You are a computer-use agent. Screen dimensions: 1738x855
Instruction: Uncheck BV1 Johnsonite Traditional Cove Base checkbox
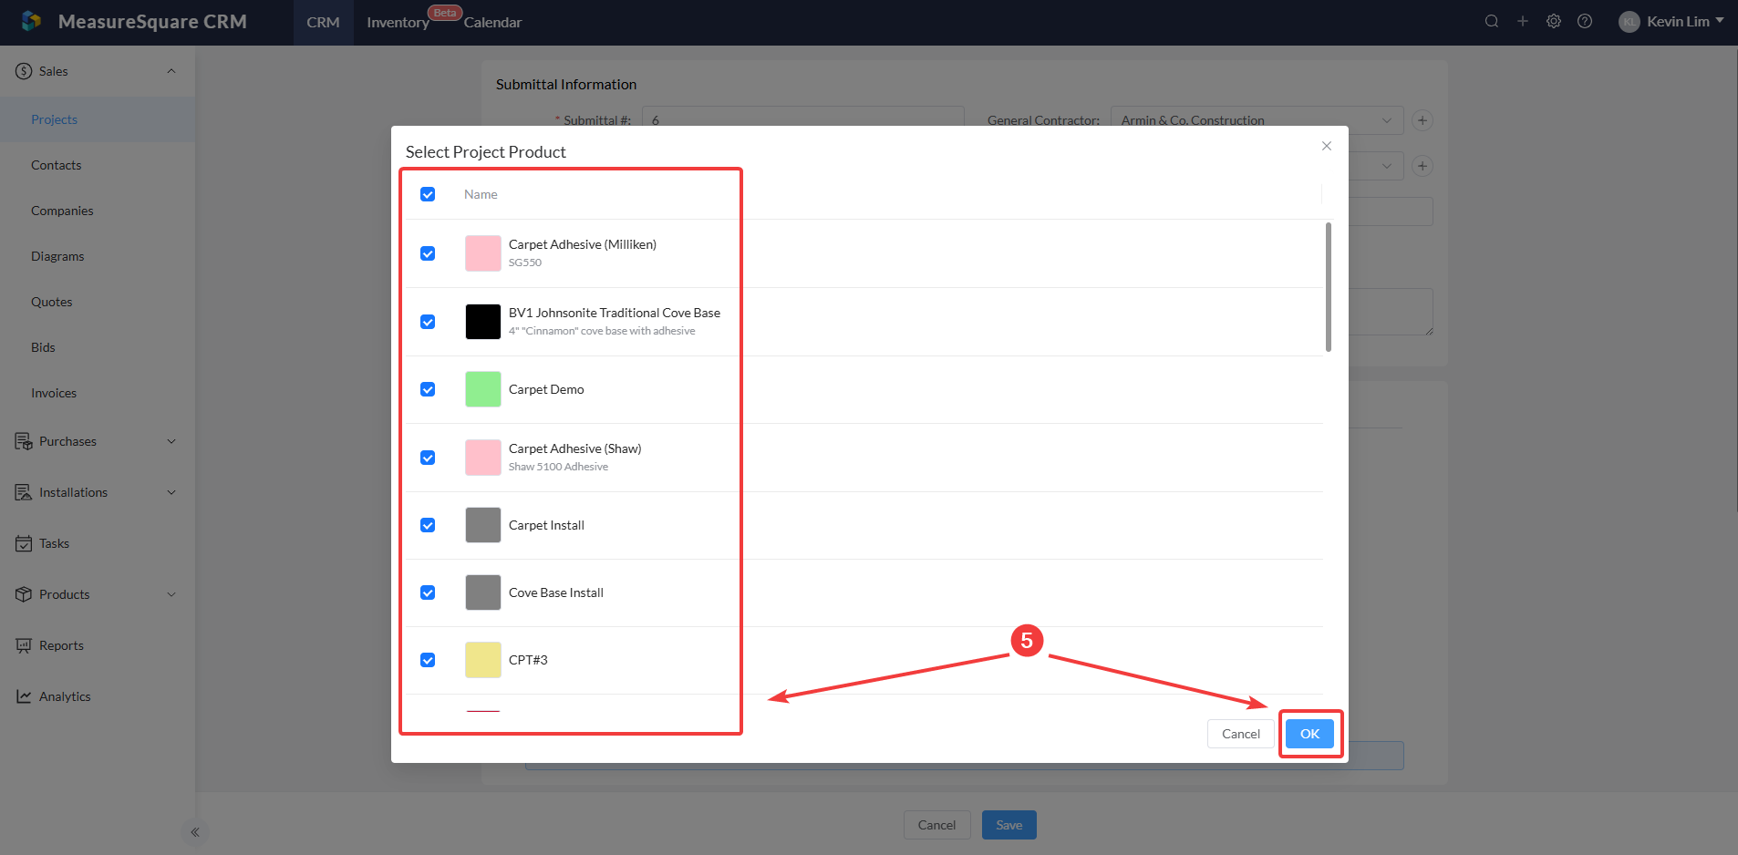428,322
